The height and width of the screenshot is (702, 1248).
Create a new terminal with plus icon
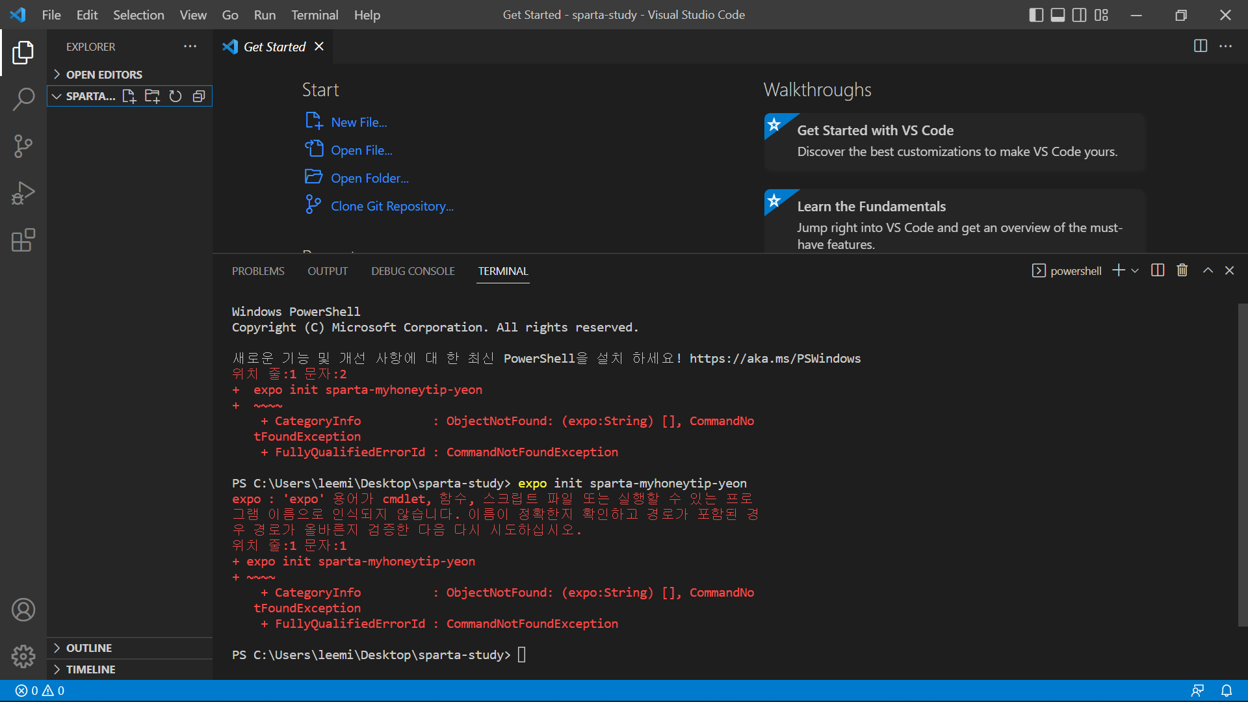pos(1119,270)
